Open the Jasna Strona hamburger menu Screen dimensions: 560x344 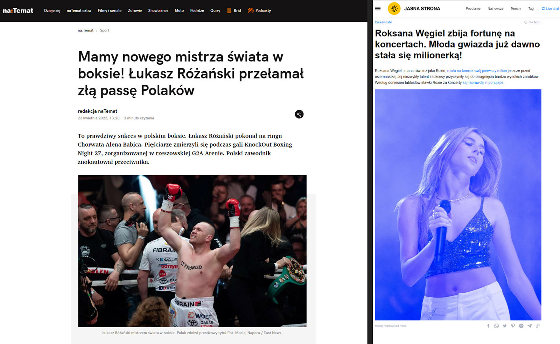click(378, 8)
